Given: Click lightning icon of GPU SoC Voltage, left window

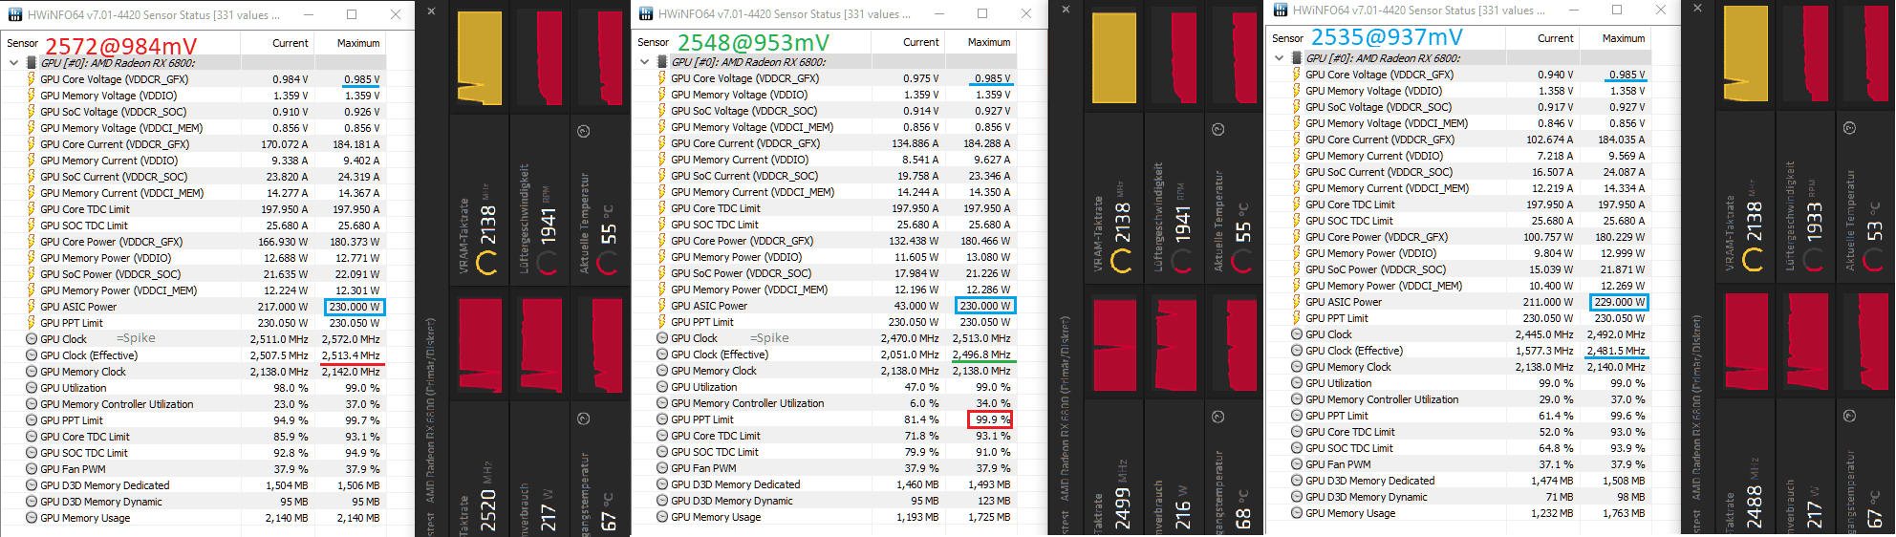Looking at the screenshot, I should [31, 112].
